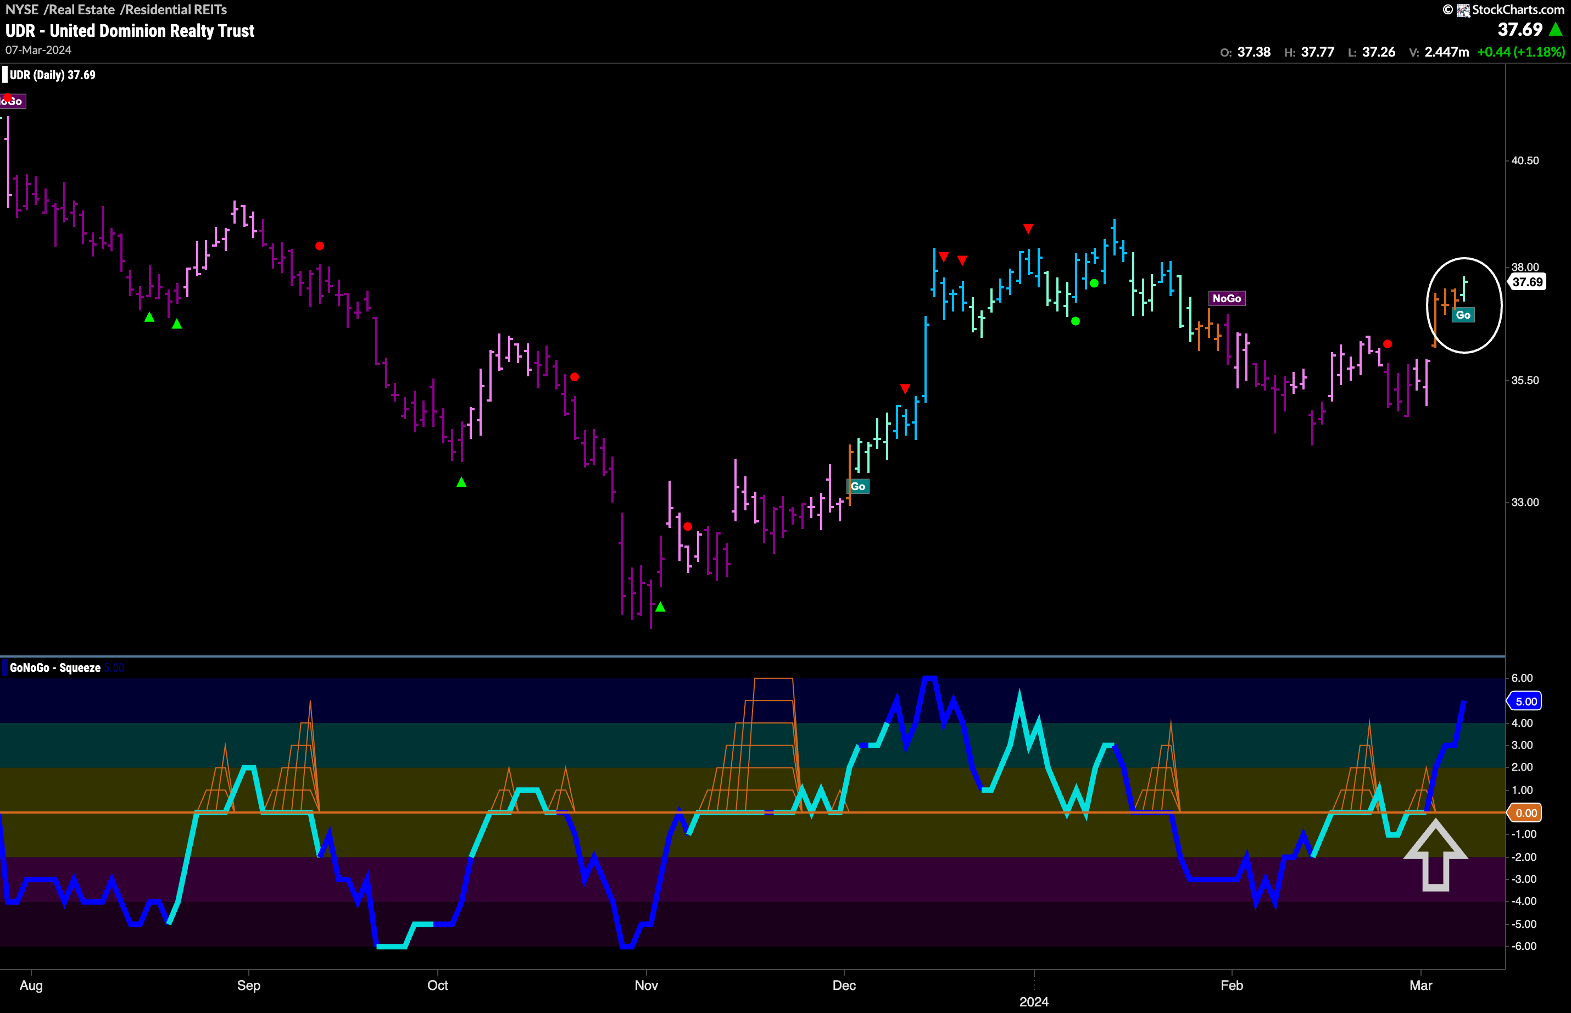The width and height of the screenshot is (1571, 1013).
Task: Click the Go label in March
Action: tap(1463, 315)
